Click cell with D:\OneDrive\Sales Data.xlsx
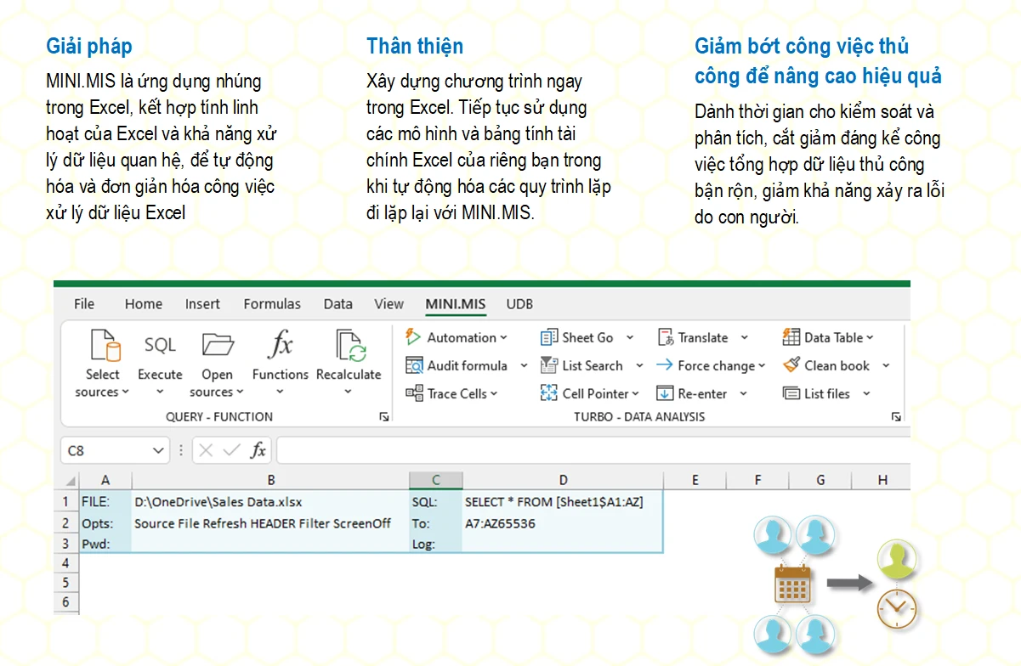This screenshot has width=1021, height=666. (x=270, y=502)
